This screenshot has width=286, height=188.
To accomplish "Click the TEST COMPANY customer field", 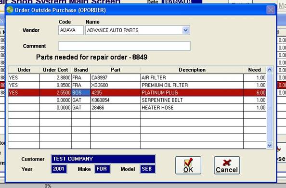I will 103,159.
